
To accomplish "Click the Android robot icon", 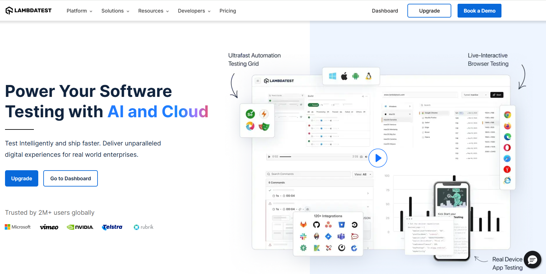I will pos(356,76).
